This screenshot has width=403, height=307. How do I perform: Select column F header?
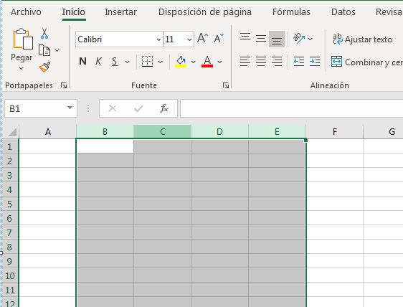[335, 132]
